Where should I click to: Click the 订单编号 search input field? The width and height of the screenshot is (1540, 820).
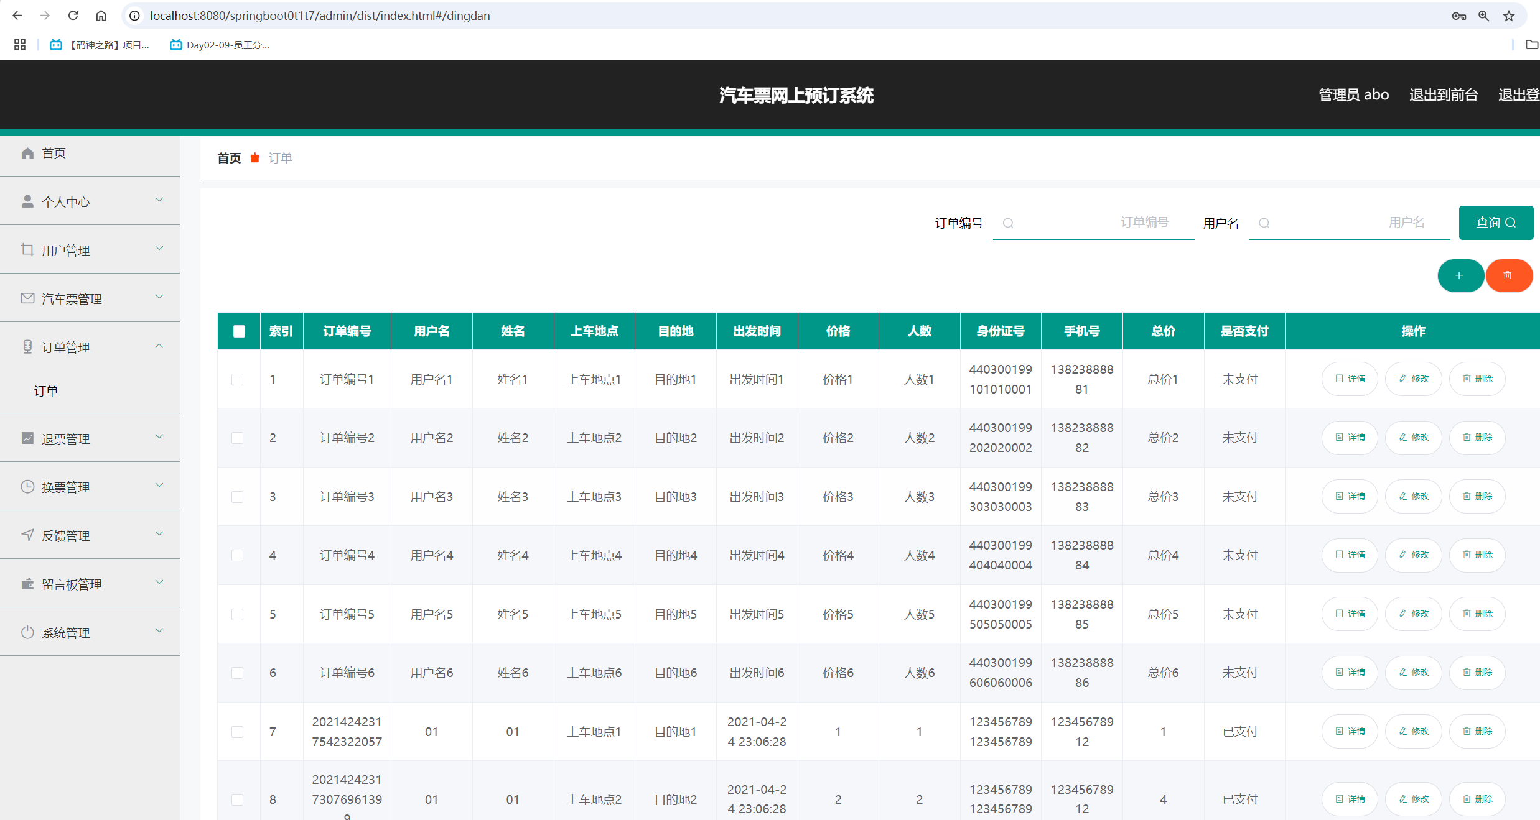[1093, 223]
